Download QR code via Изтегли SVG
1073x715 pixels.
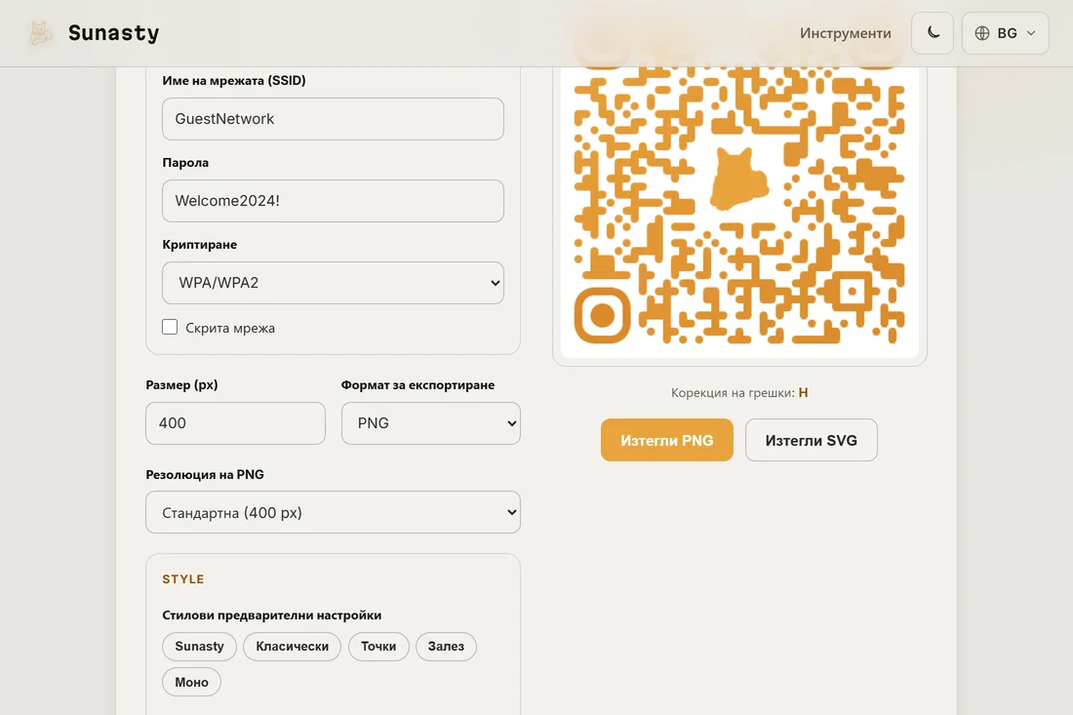pos(811,440)
